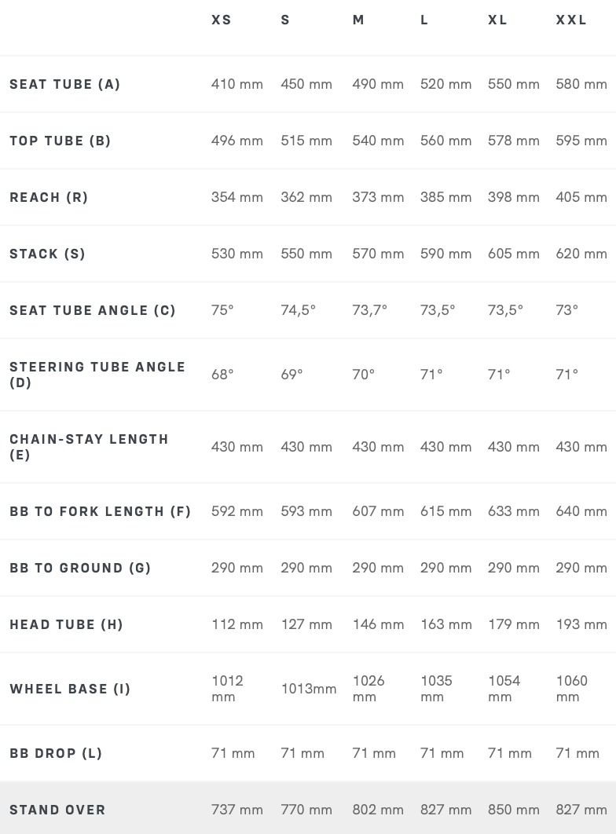Click the 496 mm top tube value

click(236, 141)
